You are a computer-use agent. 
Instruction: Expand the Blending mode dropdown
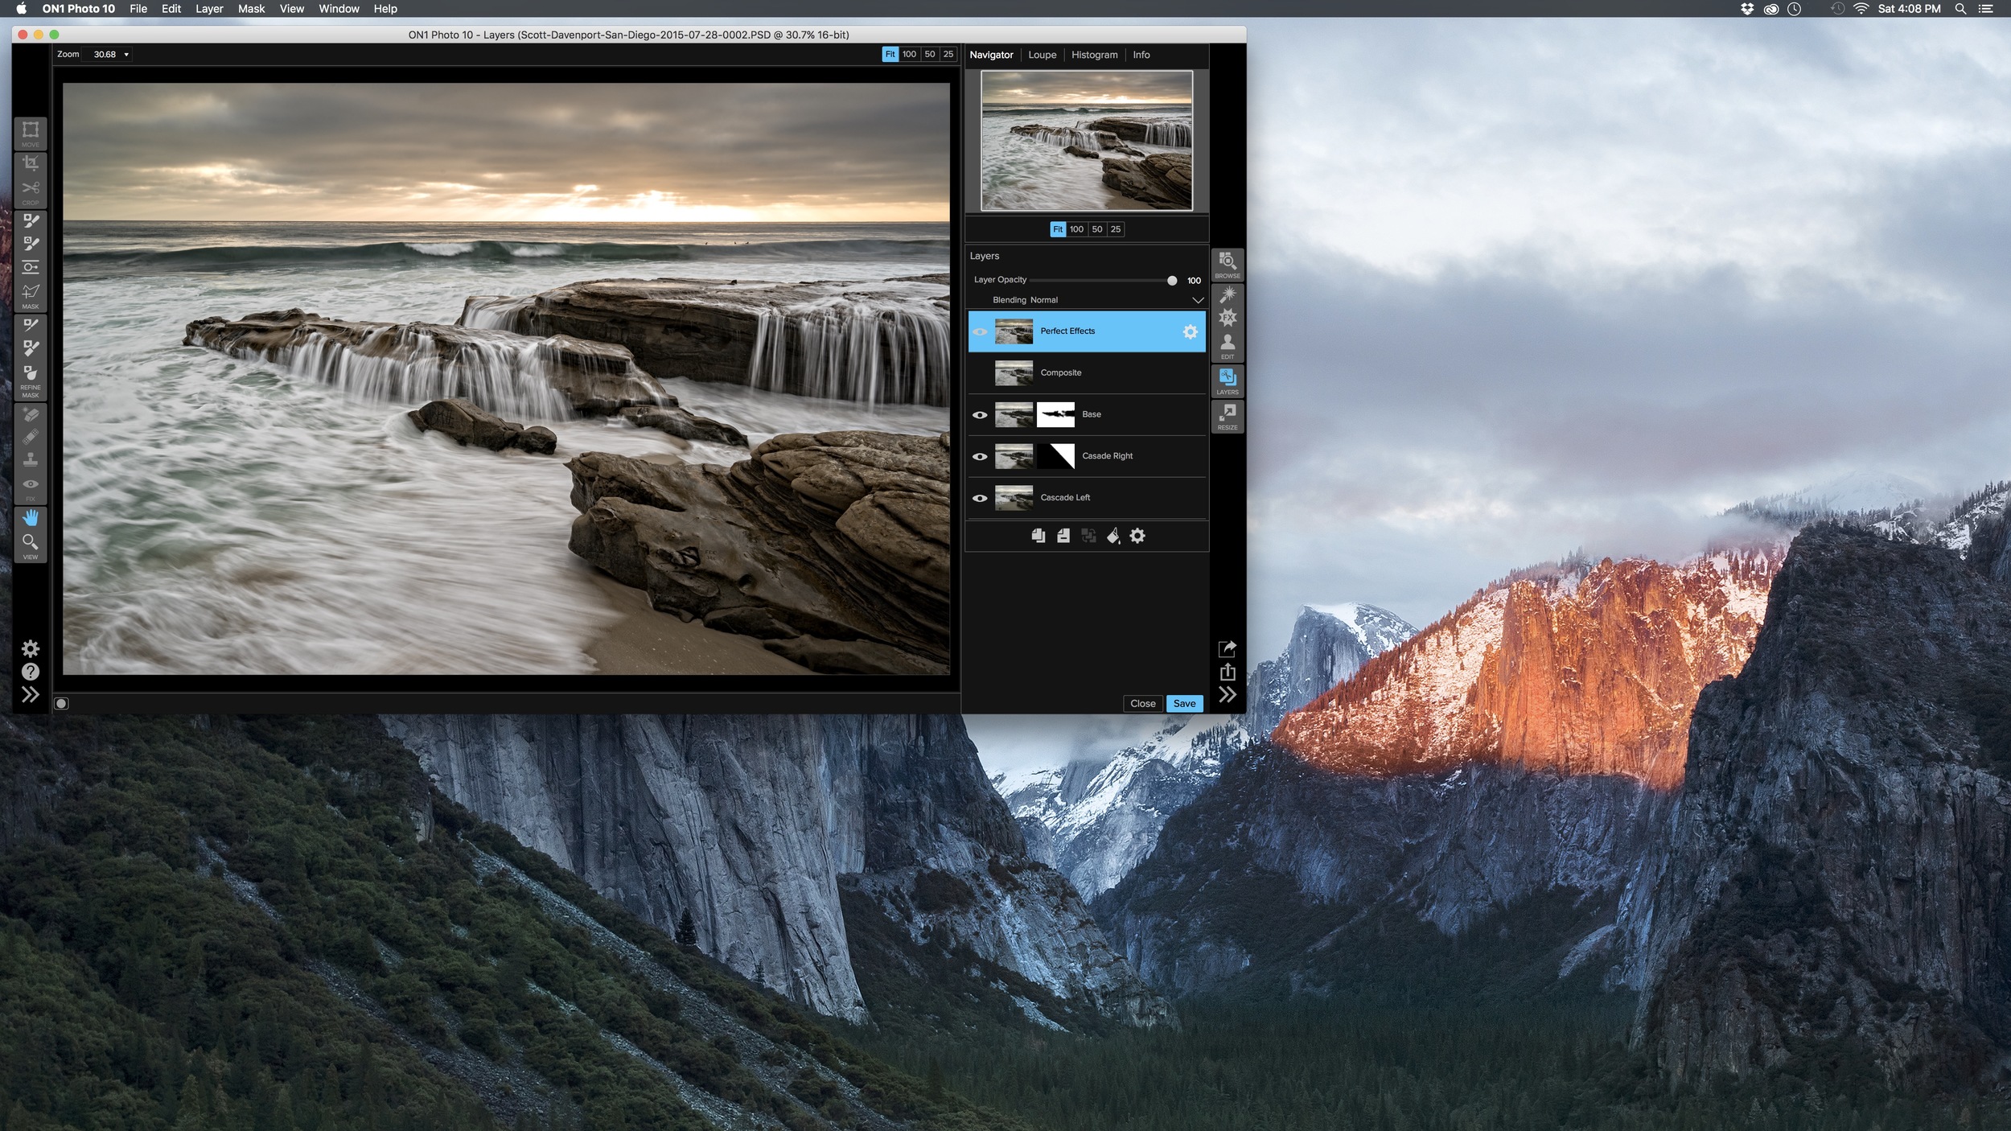(x=1198, y=300)
